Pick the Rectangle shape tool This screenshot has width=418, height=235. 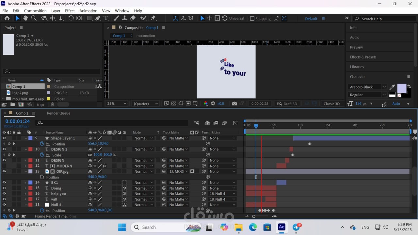point(89,18)
